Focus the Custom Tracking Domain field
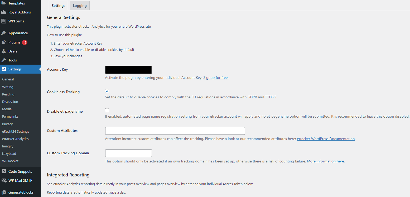The width and height of the screenshot is (410, 197). [x=128, y=153]
